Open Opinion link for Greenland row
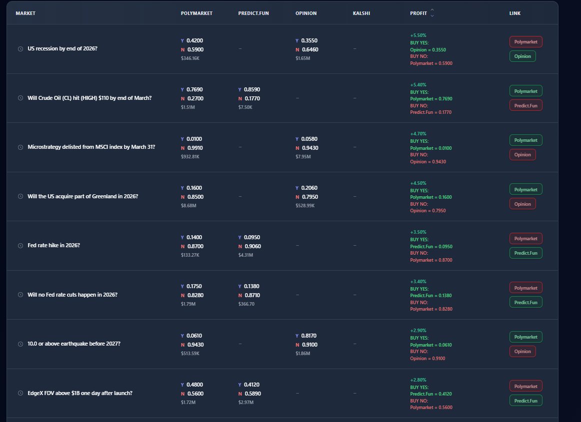The height and width of the screenshot is (422, 581). (x=522, y=204)
